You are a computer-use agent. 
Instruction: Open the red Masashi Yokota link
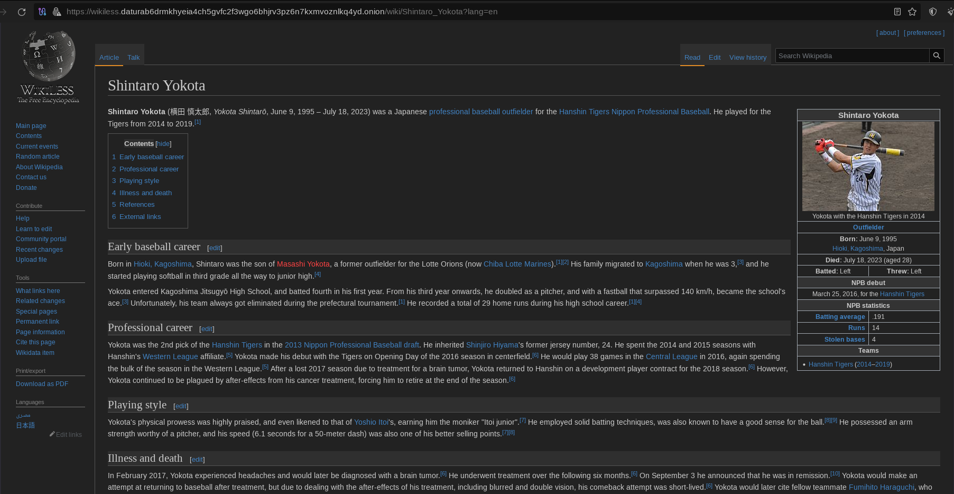[x=303, y=264]
